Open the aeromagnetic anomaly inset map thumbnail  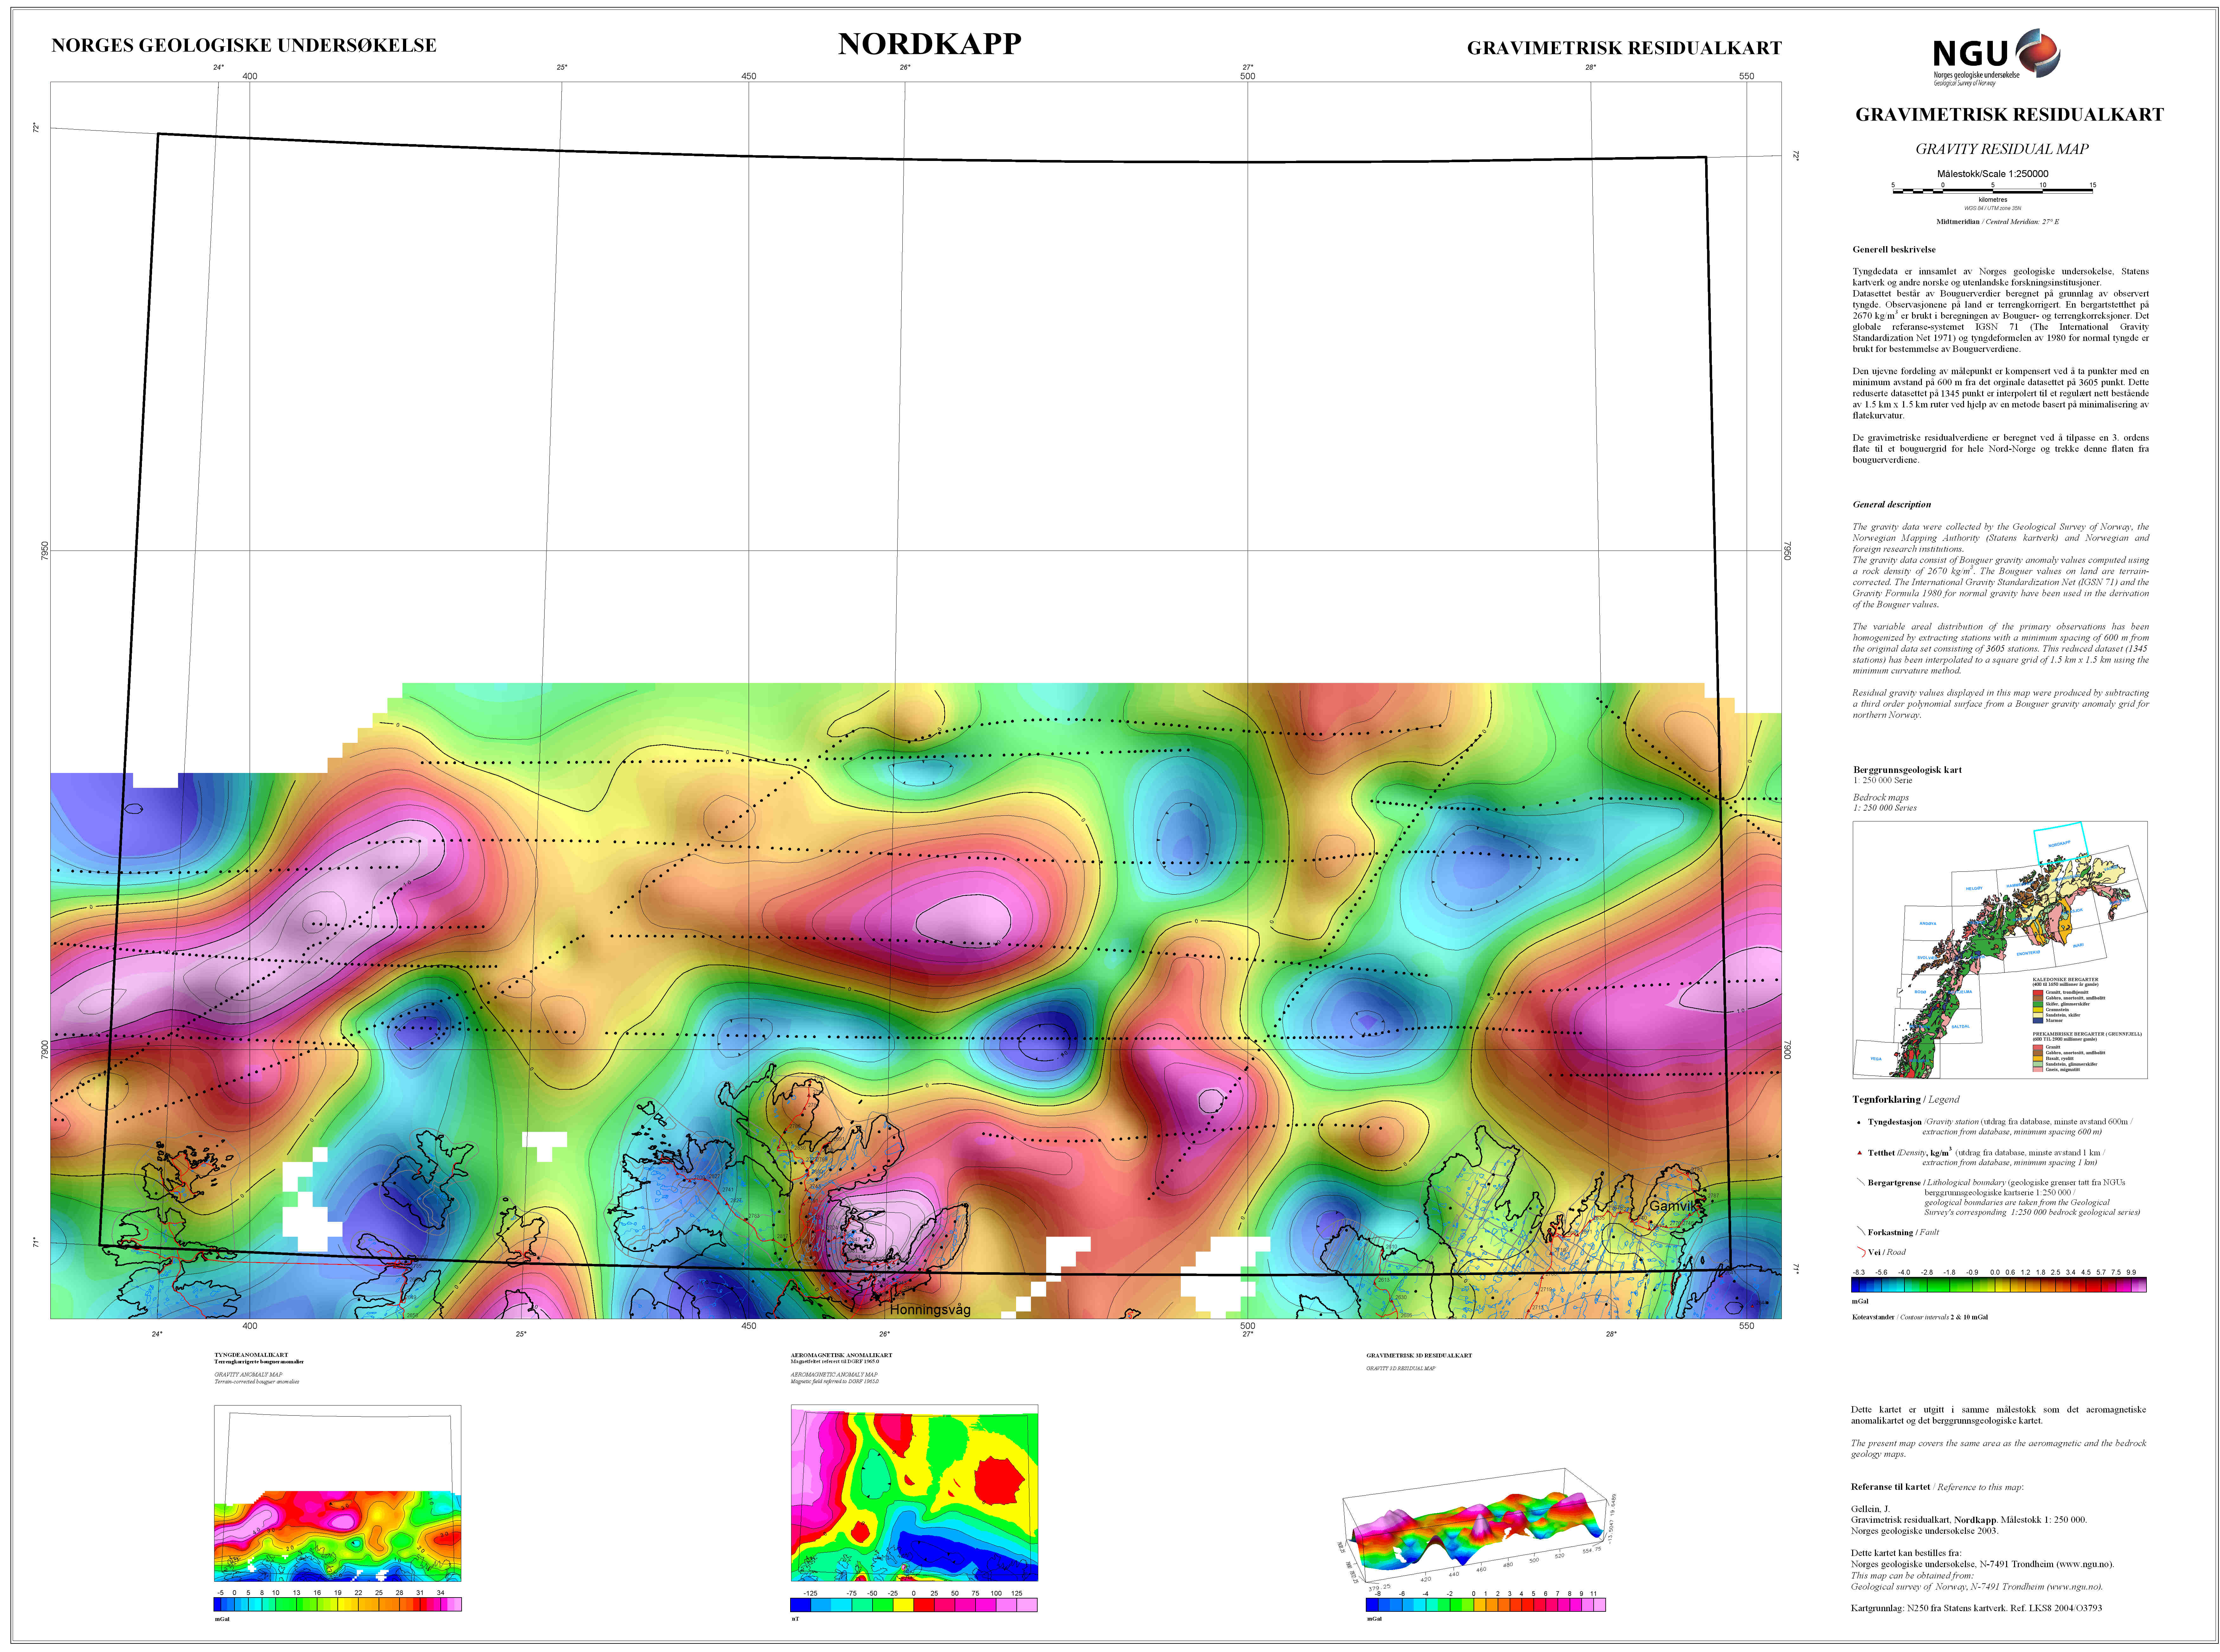tap(914, 1493)
